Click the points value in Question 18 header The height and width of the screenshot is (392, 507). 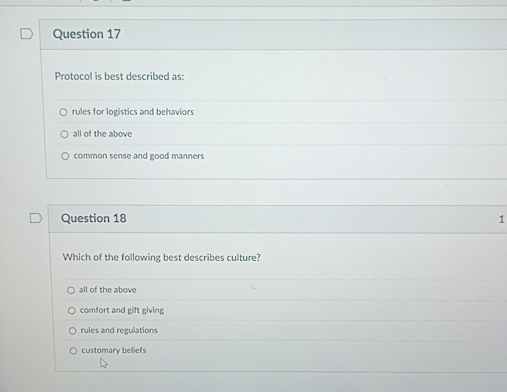[x=501, y=219]
